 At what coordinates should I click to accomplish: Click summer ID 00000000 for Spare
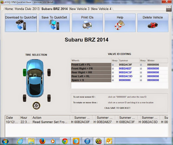point(125,80)
